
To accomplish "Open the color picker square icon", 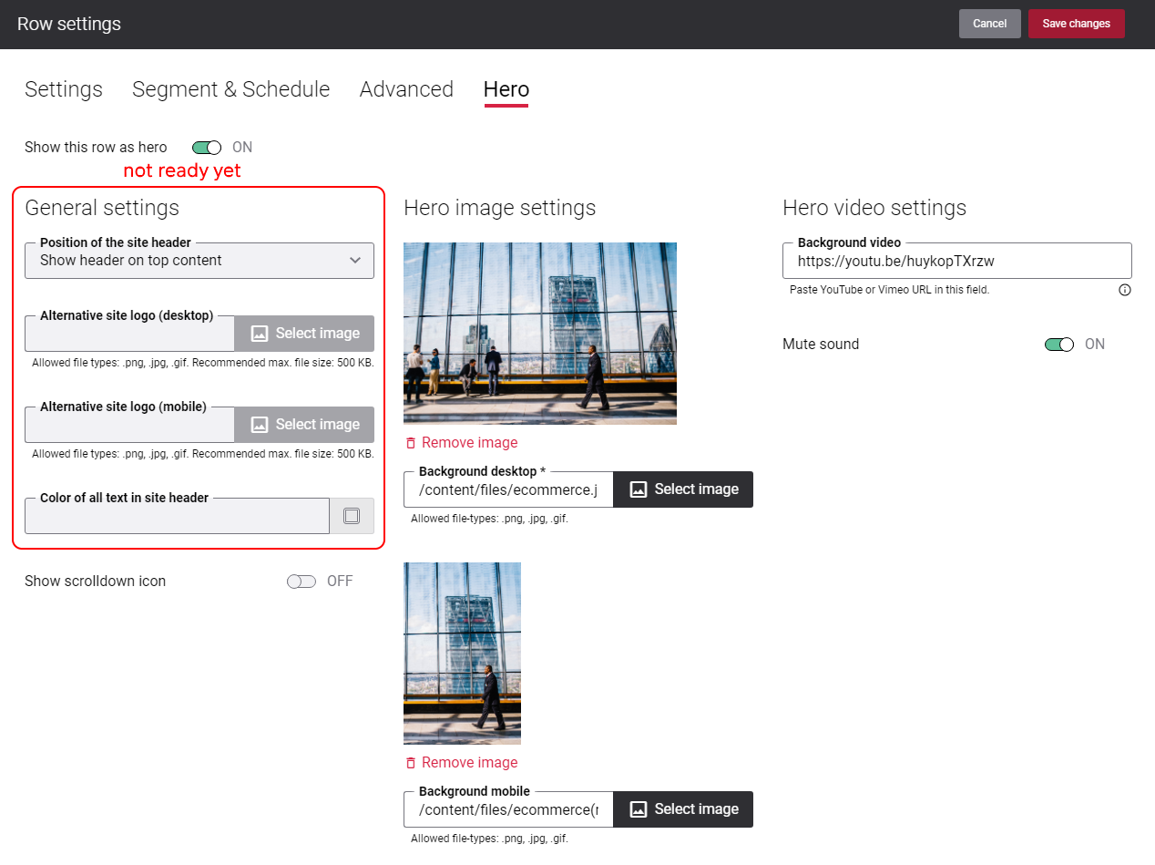I will coord(352,516).
